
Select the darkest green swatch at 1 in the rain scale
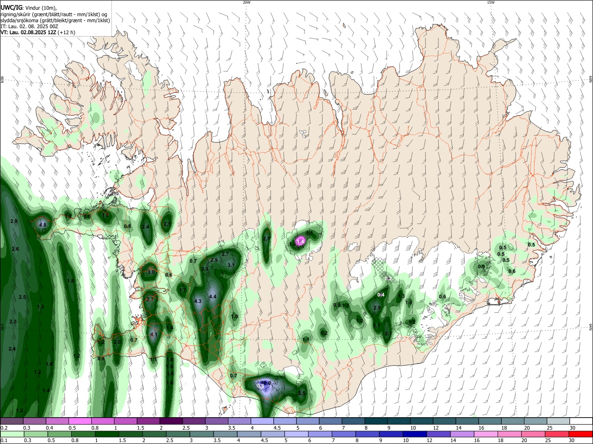coord(106,434)
